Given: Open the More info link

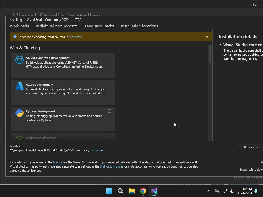Looking at the screenshot, I should point(76,37).
